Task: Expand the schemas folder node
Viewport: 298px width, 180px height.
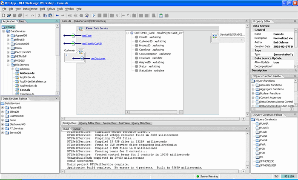Action: click(x=13, y=69)
